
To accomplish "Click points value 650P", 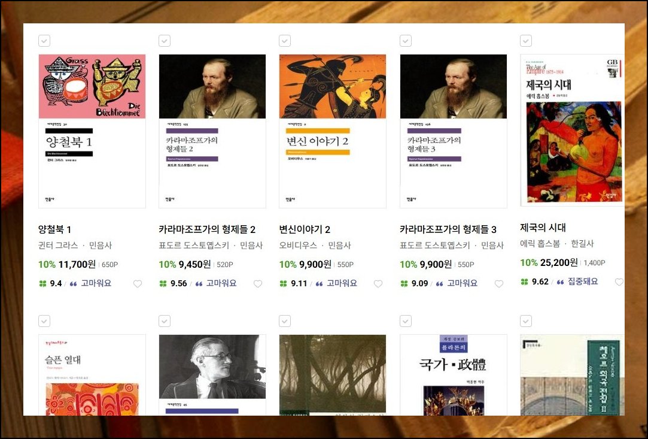I will [x=110, y=264].
